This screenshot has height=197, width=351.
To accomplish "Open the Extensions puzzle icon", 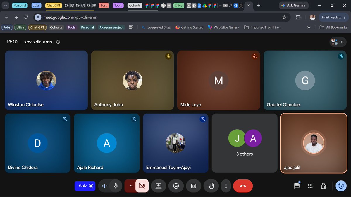I will coord(298,17).
